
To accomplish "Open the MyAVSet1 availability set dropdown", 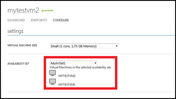I will pyautogui.click(x=73, y=63).
